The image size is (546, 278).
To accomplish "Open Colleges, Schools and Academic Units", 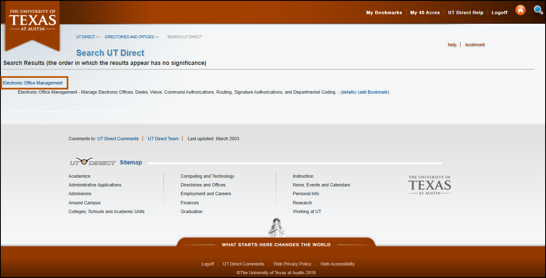I will [106, 211].
